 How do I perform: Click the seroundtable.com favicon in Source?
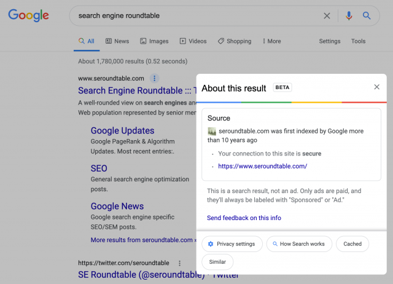212,131
